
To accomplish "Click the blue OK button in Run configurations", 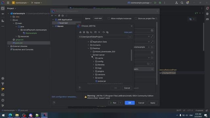I will tap(130, 103).
